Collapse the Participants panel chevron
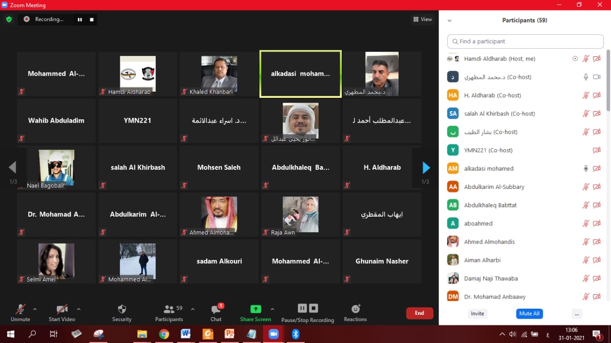 (x=449, y=21)
